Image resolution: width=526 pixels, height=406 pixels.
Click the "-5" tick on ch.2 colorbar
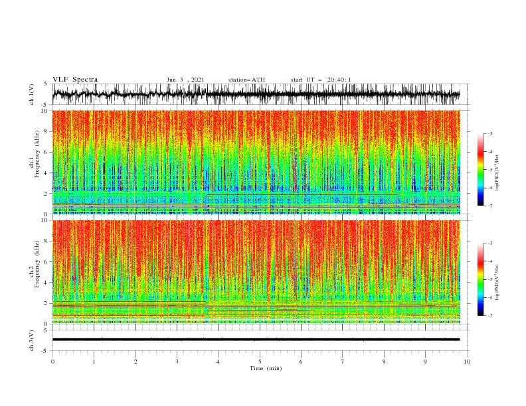click(489, 279)
